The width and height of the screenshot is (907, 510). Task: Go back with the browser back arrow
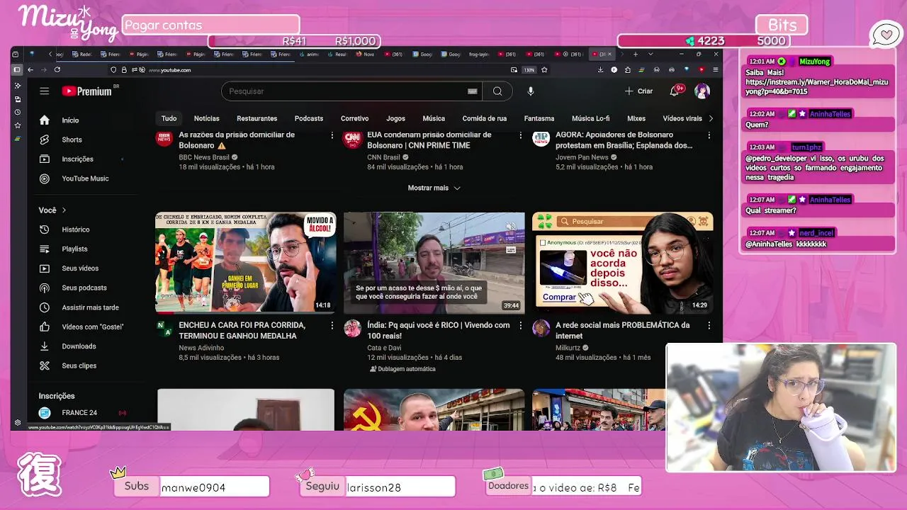30,69
